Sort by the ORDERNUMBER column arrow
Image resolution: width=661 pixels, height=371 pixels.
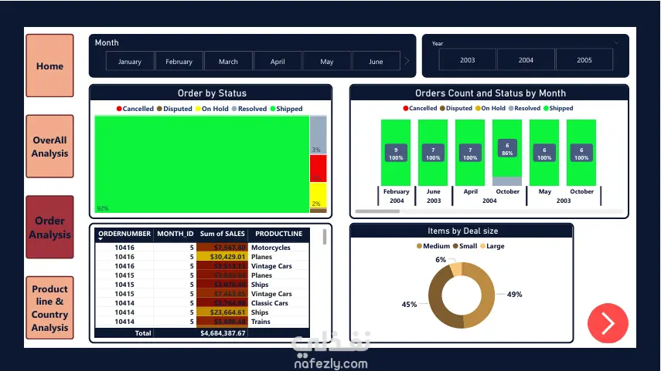(101, 239)
